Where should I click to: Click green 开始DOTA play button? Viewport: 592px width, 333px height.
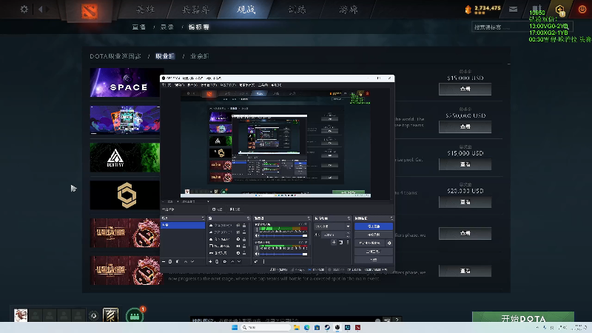[x=523, y=317]
